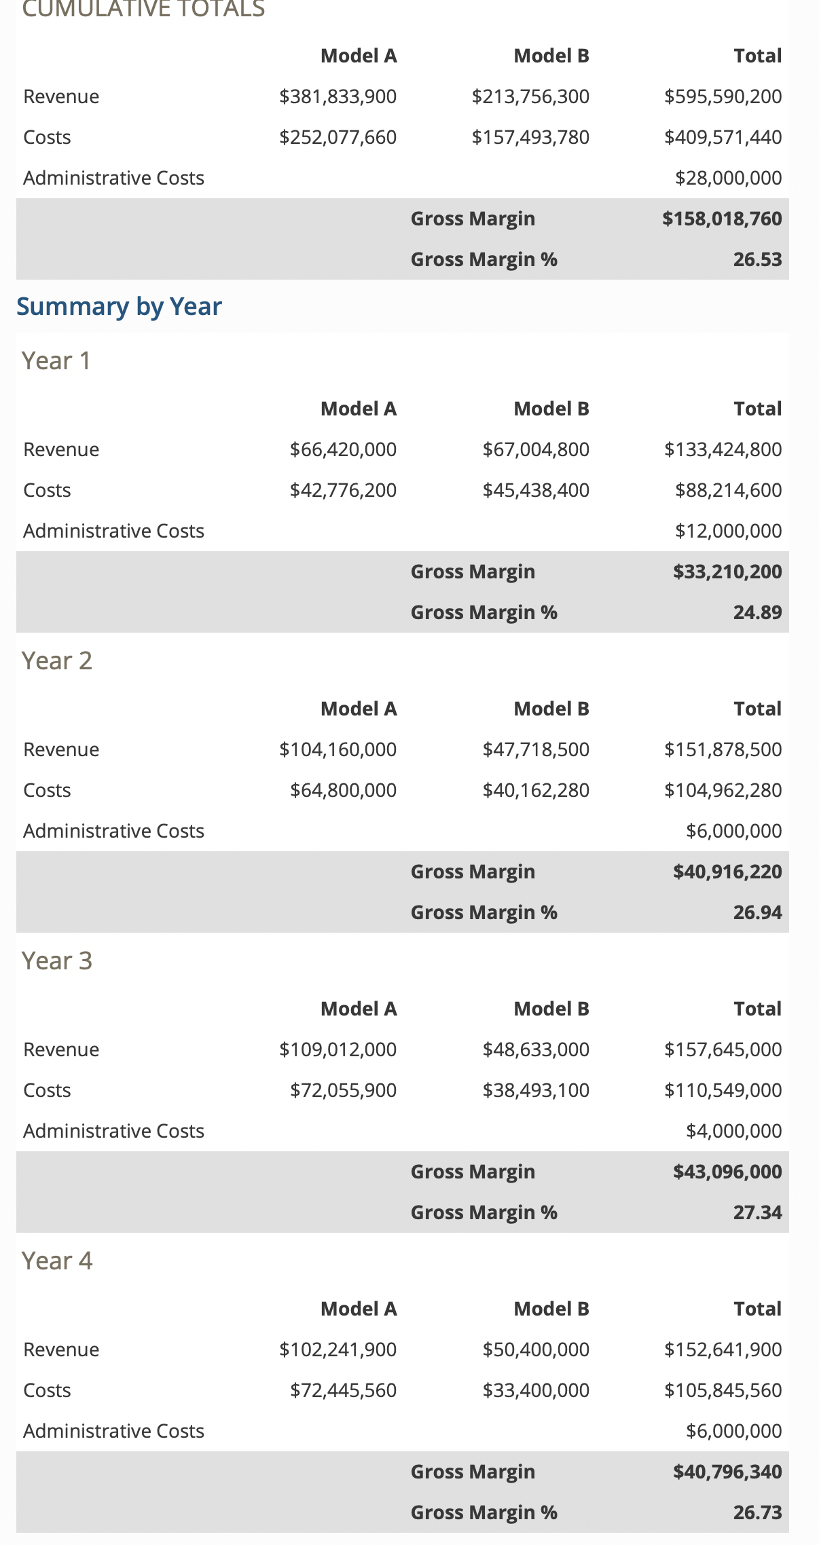Select the Year 3 section heading
Image resolution: width=819 pixels, height=1545 pixels.
57,961
